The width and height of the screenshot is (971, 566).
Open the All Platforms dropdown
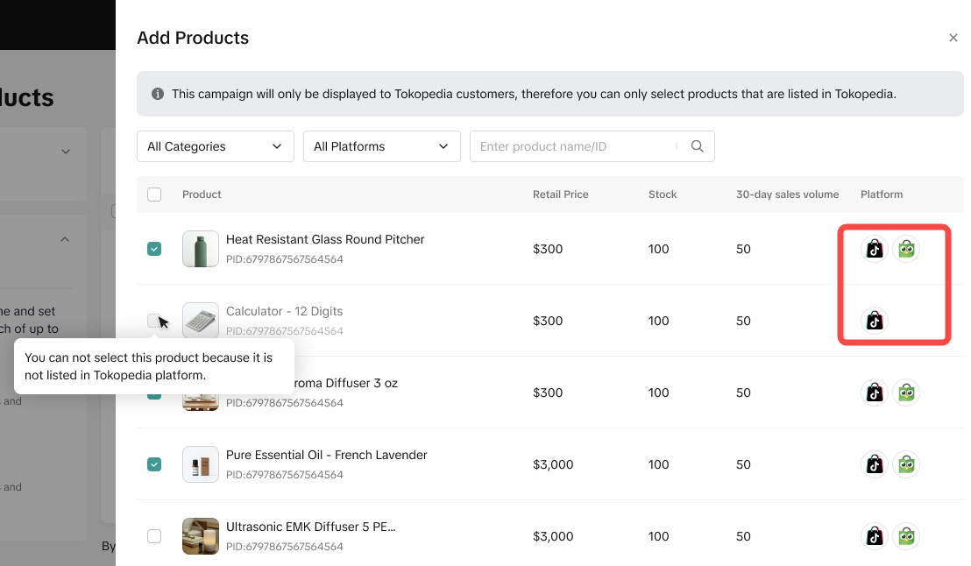pos(381,146)
